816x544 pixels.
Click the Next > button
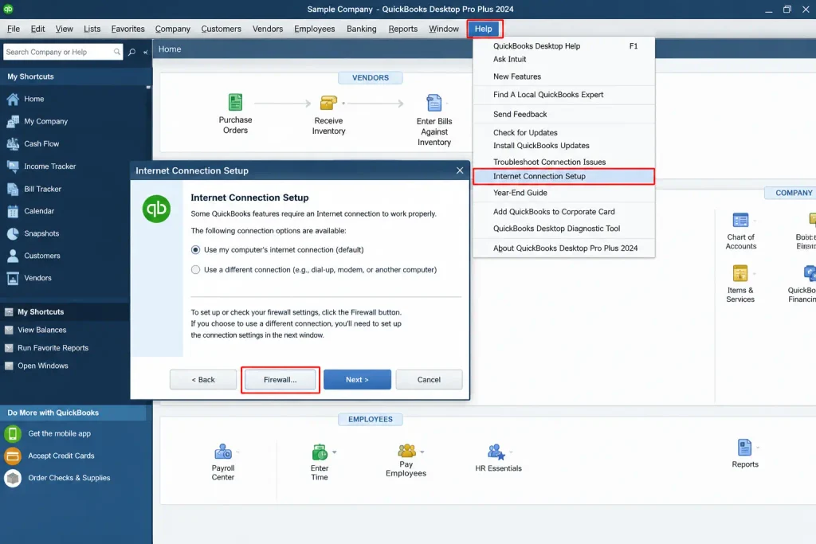click(357, 380)
